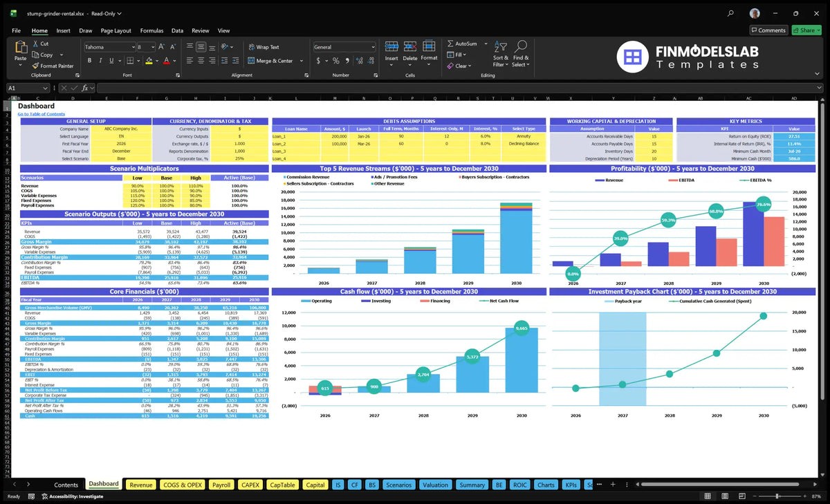Toggle Wrap Text

264,47
